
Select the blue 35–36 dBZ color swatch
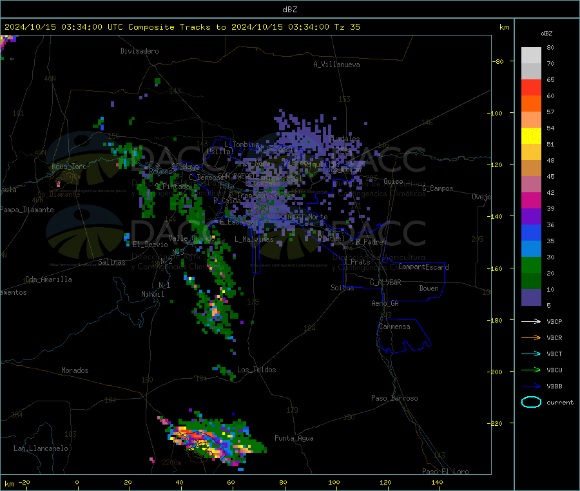[531, 232]
